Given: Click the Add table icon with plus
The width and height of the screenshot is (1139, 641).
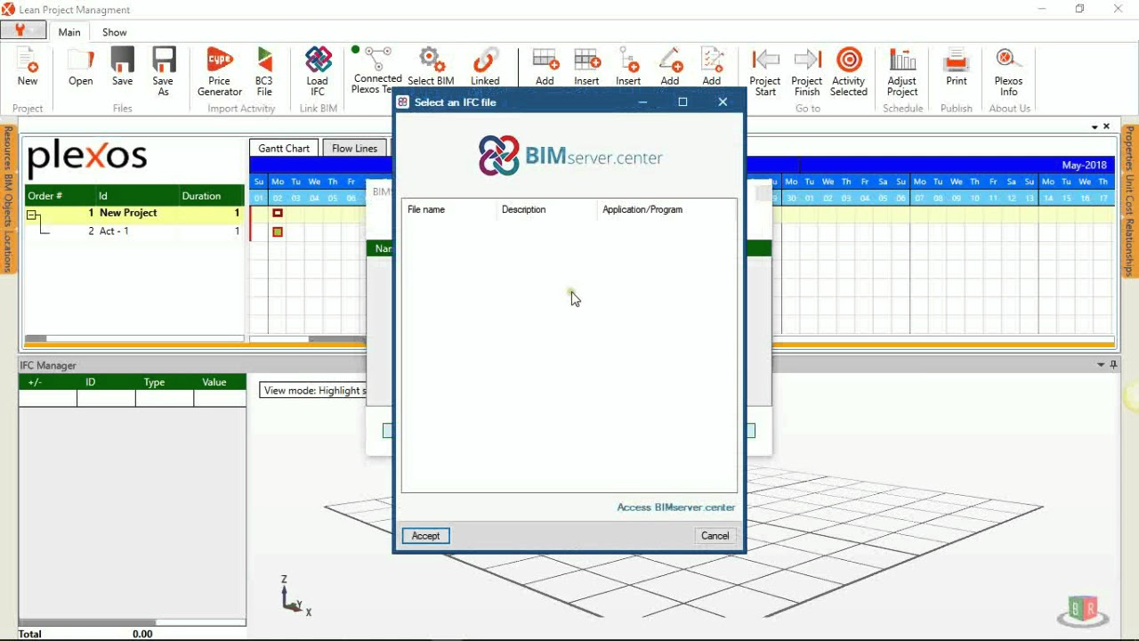Looking at the screenshot, I should (545, 61).
